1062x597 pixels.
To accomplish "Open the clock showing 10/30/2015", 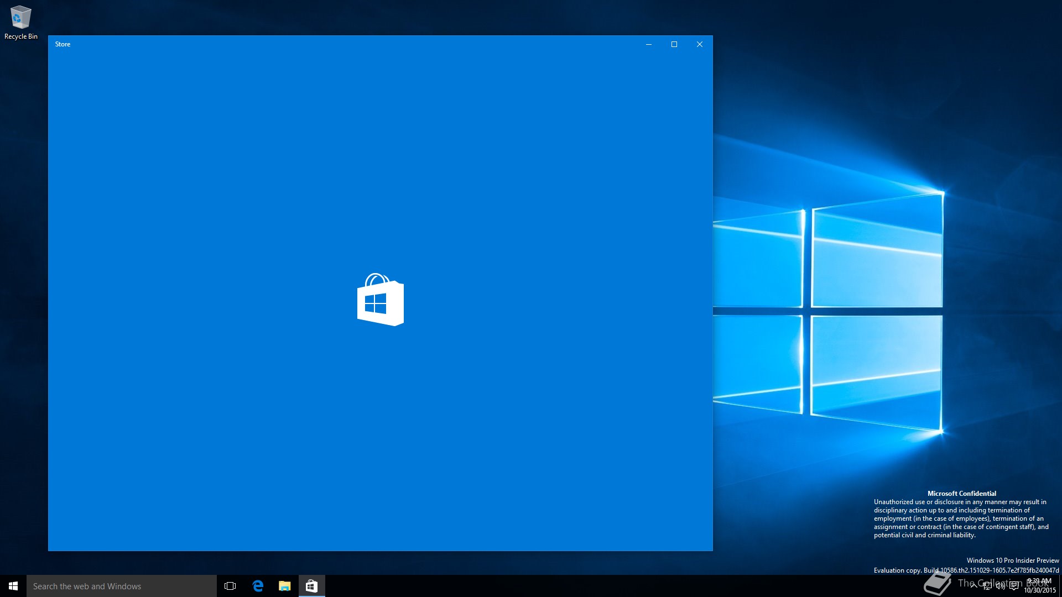I will pos(1039,586).
